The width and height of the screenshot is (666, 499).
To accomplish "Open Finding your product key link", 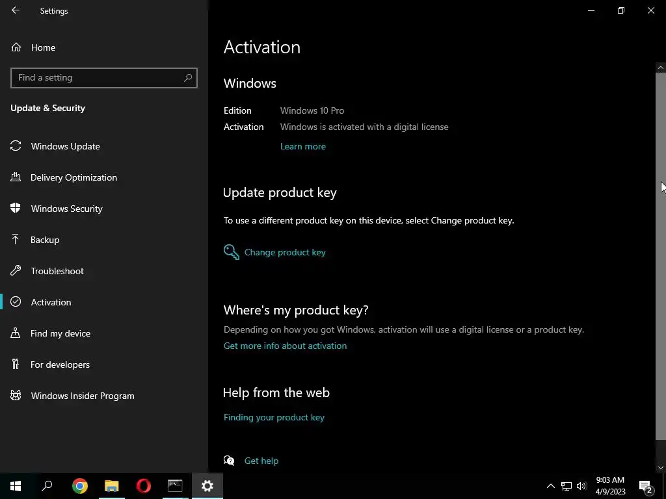I will [274, 417].
